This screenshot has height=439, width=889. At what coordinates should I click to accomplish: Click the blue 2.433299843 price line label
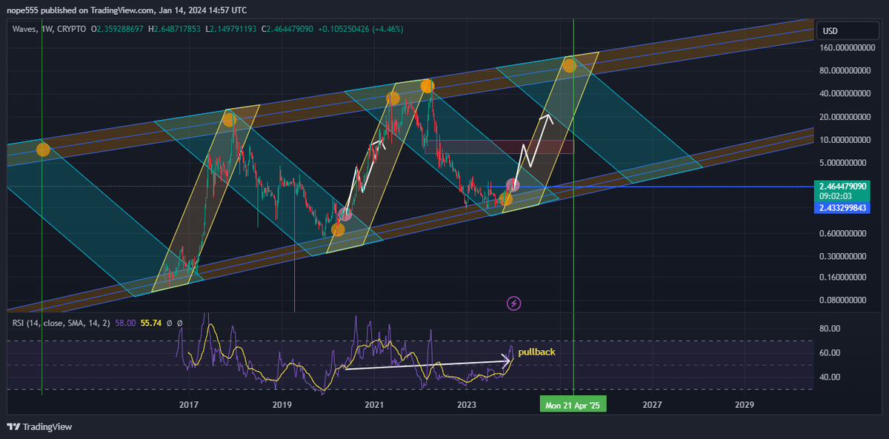[842, 210]
